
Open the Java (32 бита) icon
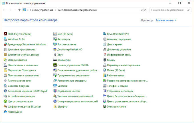[55, 34]
